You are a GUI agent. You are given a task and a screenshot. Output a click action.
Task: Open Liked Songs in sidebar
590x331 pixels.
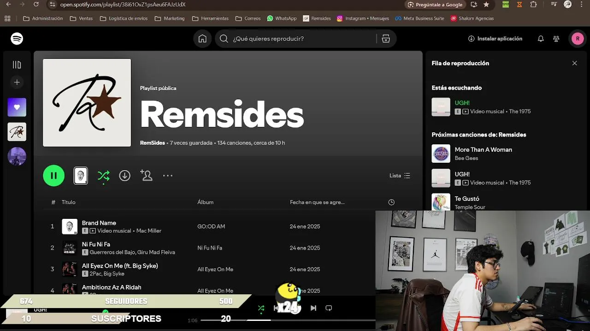point(17,107)
